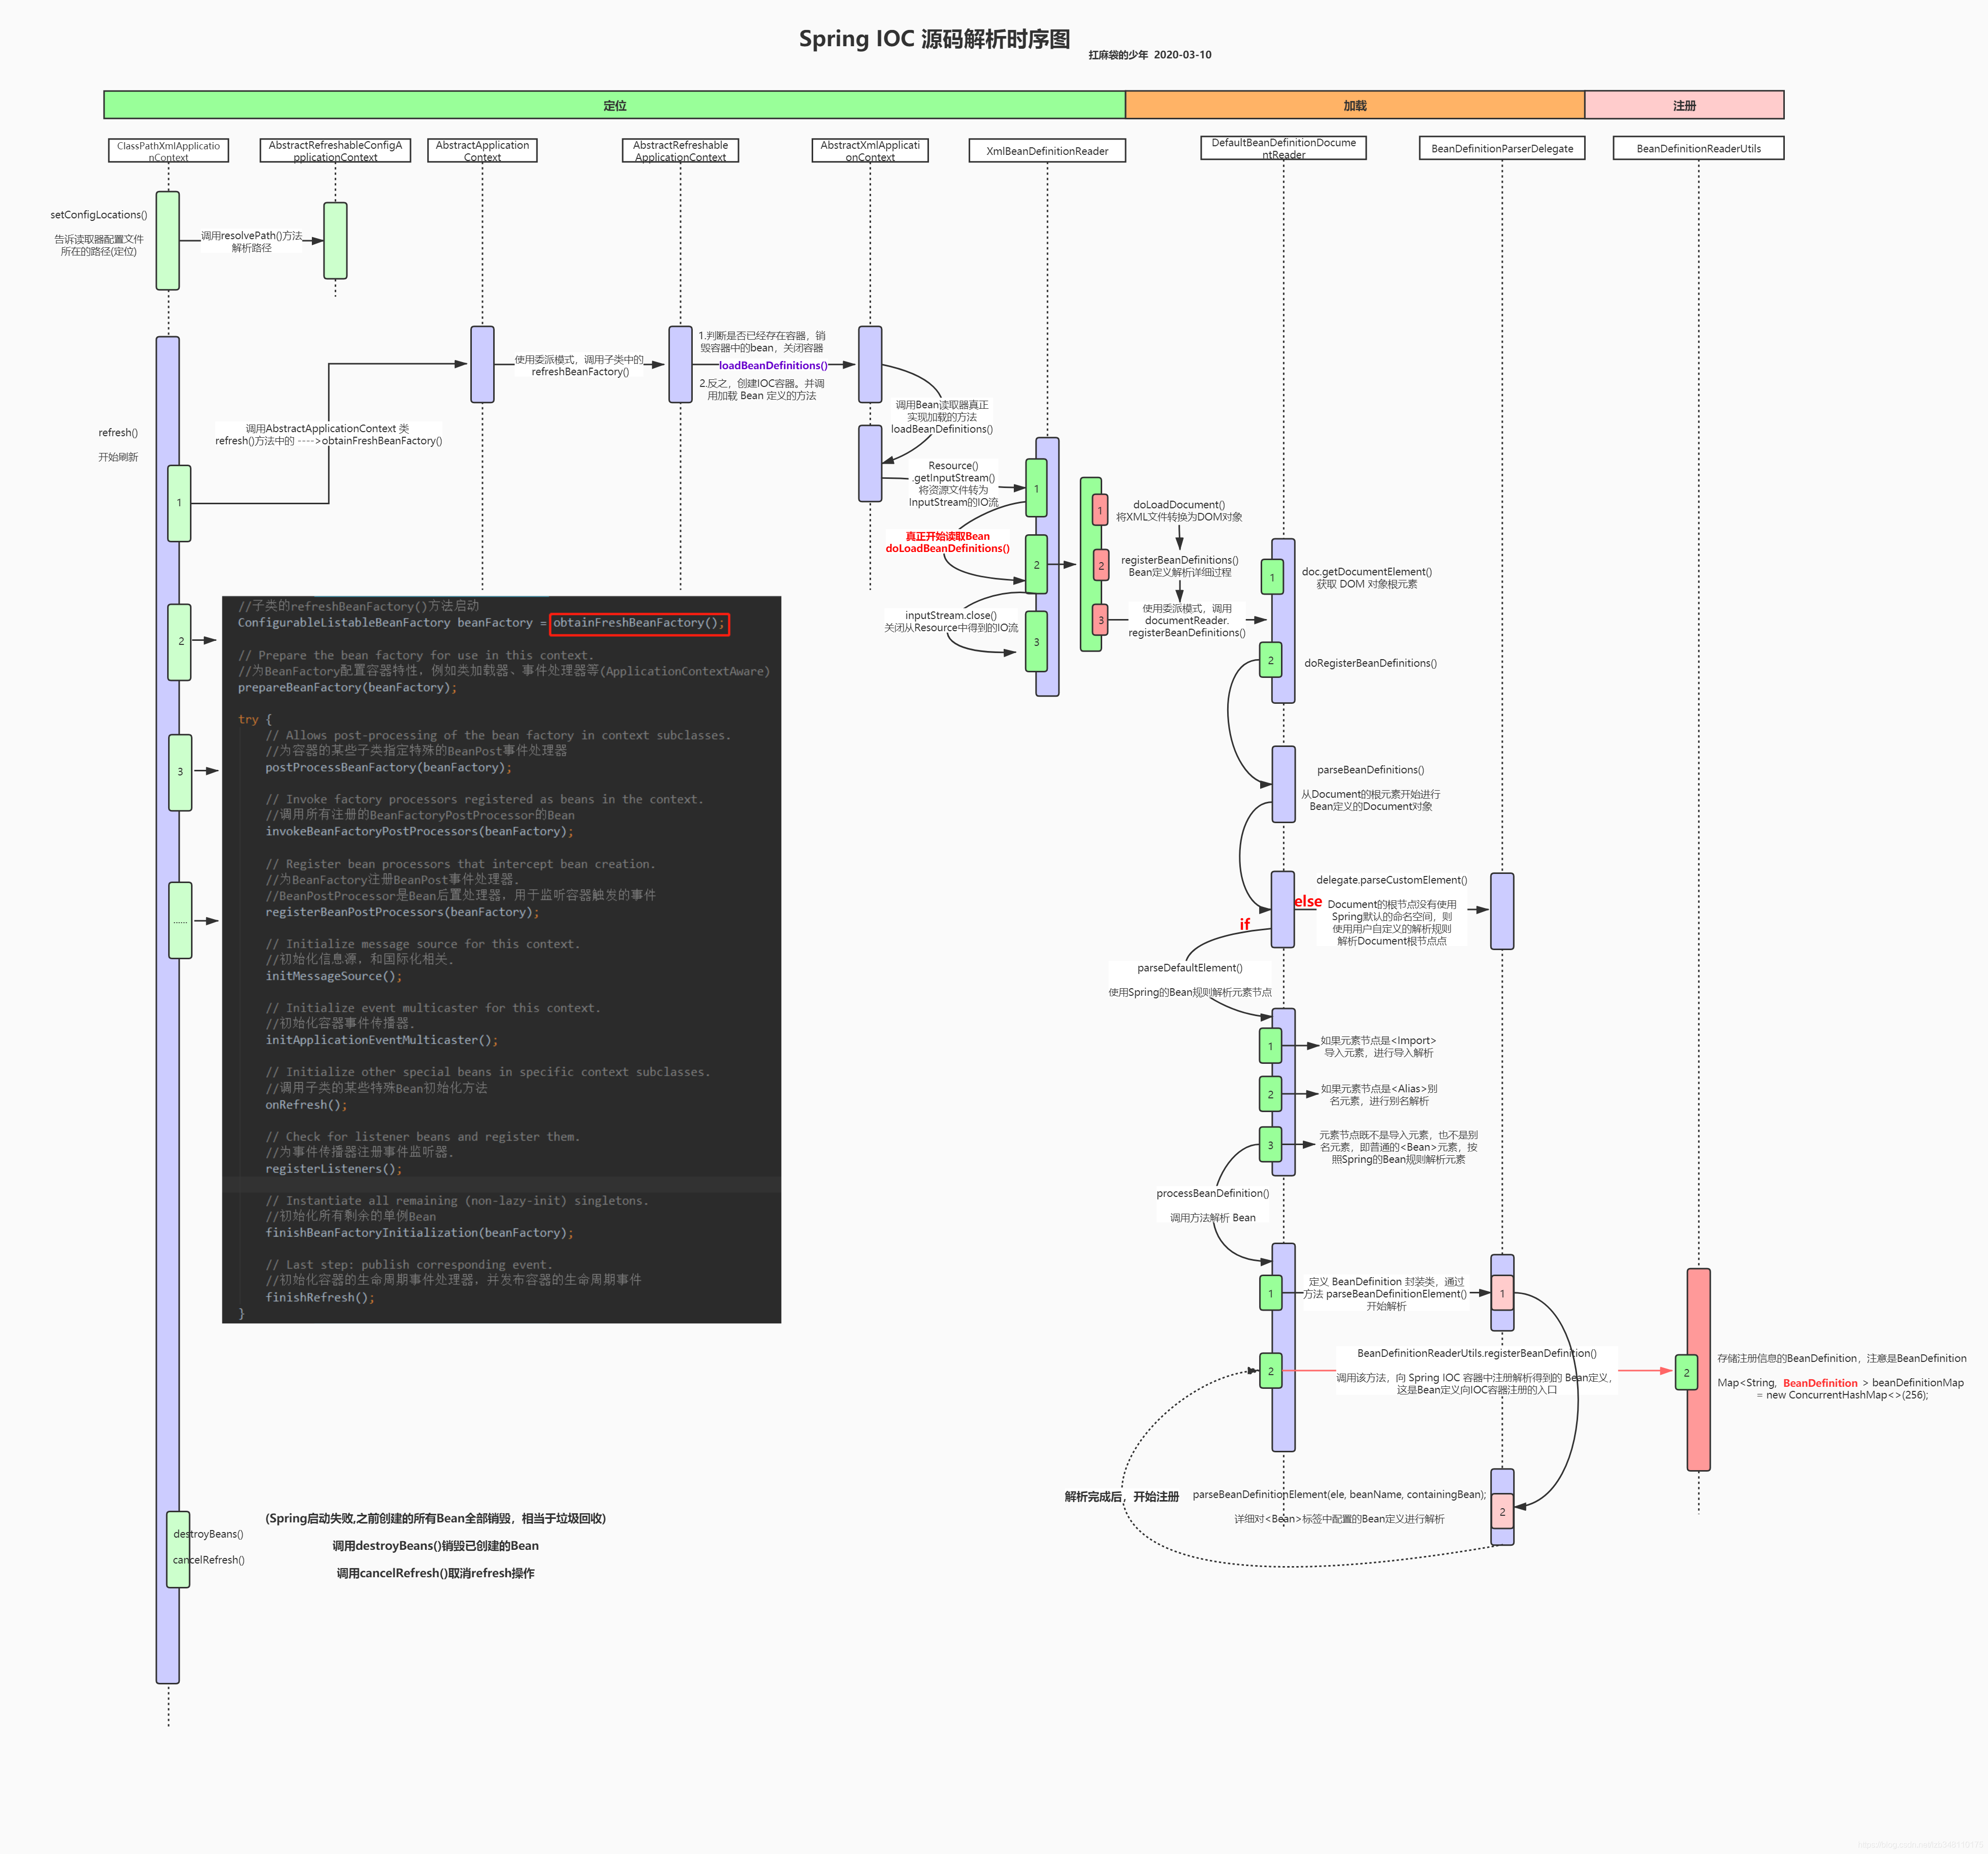This screenshot has width=1988, height=1854.
Task: Click "BeanDefinitionReaderUtils.registerBeanDefinition()" text
Action: 1476,1353
